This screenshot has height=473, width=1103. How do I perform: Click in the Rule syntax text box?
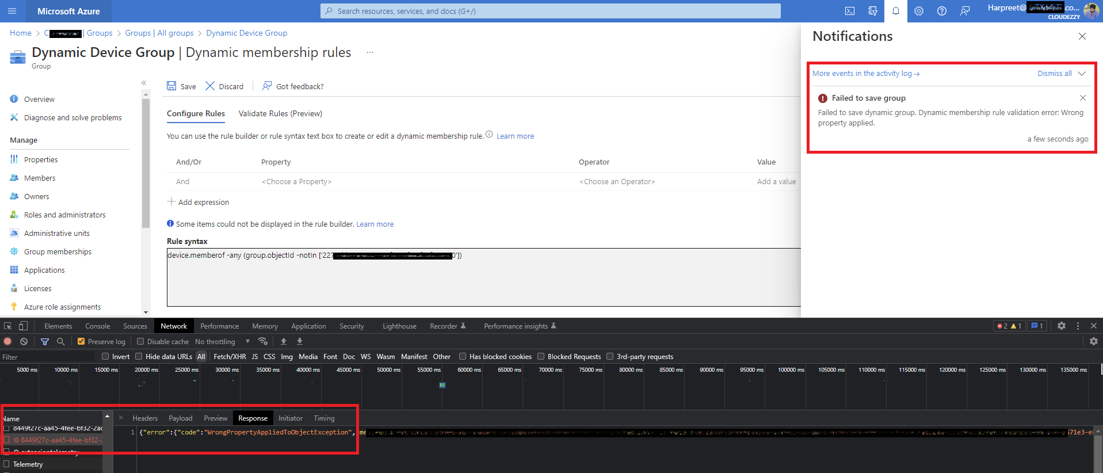pos(483,277)
